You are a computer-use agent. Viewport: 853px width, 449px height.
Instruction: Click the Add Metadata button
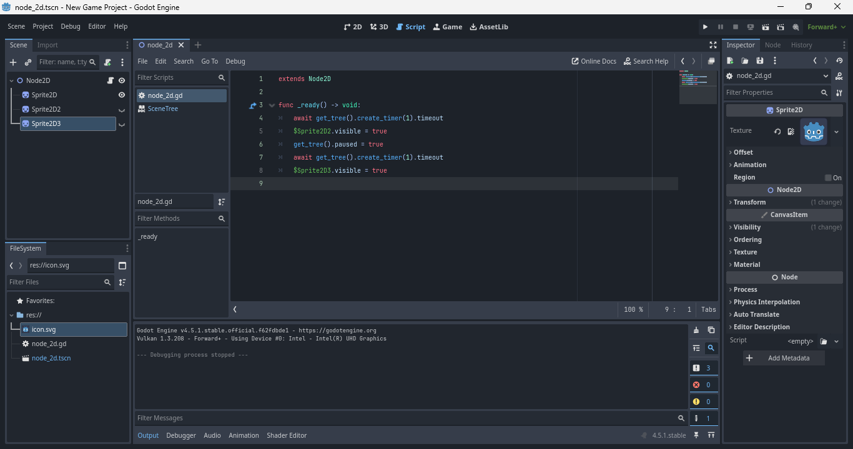(784, 358)
